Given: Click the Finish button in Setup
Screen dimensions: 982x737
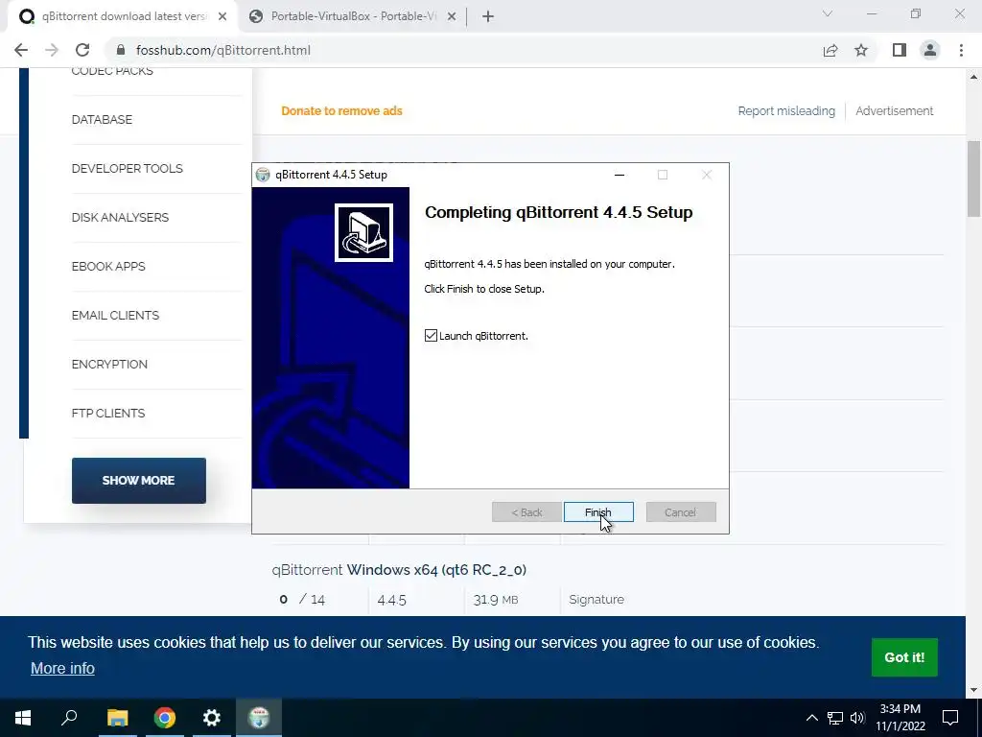Looking at the screenshot, I should coord(598,512).
